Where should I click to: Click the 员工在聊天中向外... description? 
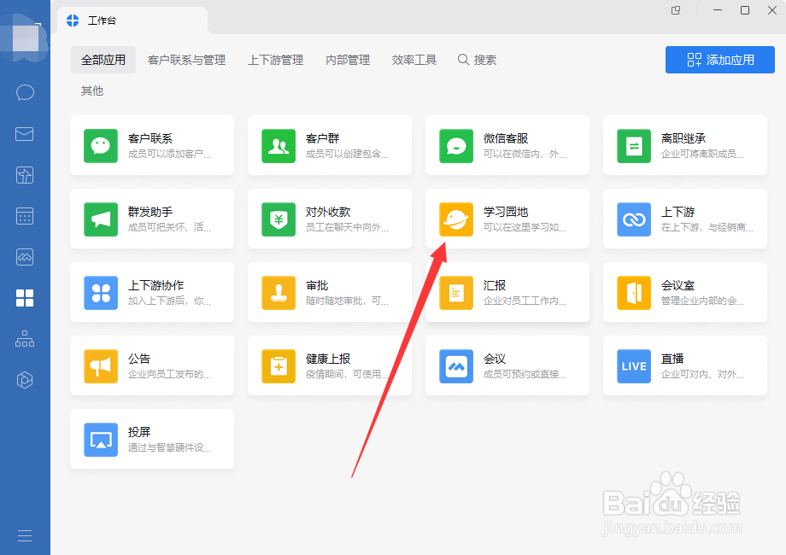coord(347,227)
